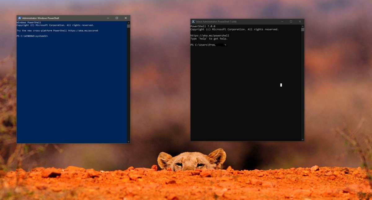Click the Windows PowerShell icon in left title bar
Screen dimensions: 372x200
pyautogui.click(x=20, y=18)
